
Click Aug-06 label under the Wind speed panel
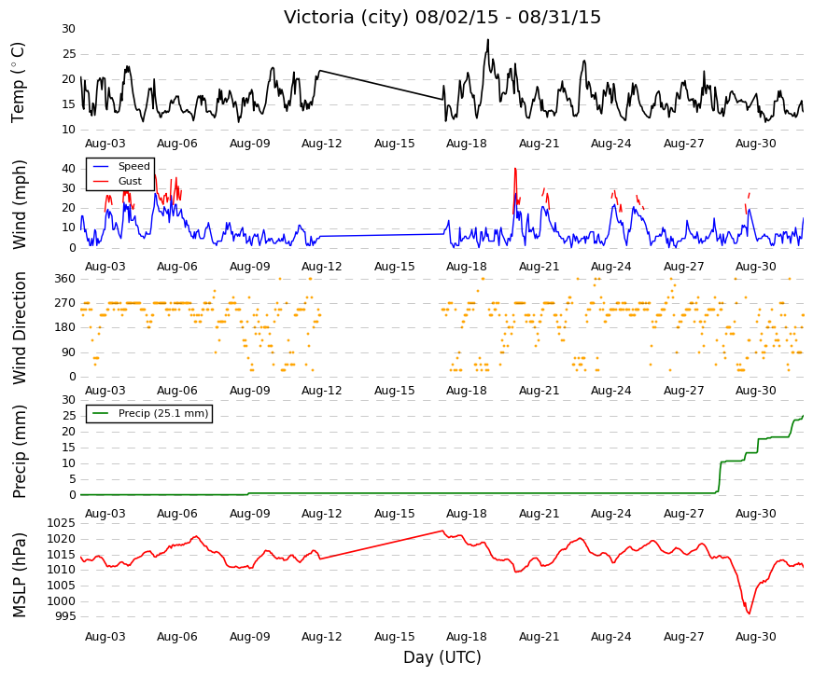177,267
